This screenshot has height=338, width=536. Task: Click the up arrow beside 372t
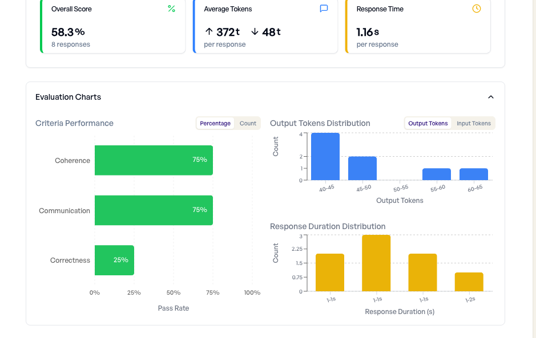coord(209,32)
